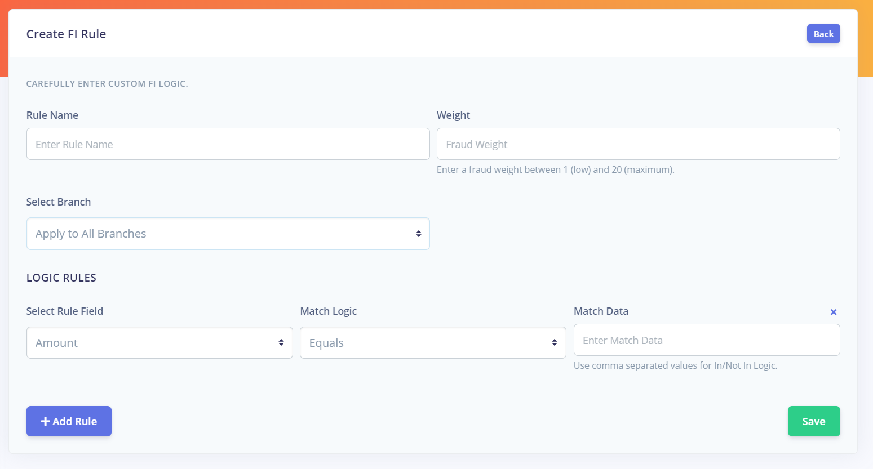Save the FI rule
The image size is (873, 469).
813,421
